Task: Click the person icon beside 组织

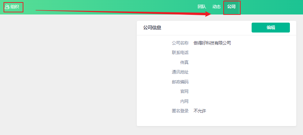Action: (x=7, y=7)
